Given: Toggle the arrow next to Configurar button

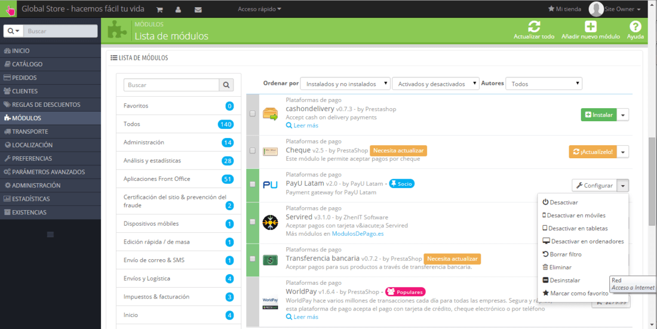Looking at the screenshot, I should [x=623, y=185].
